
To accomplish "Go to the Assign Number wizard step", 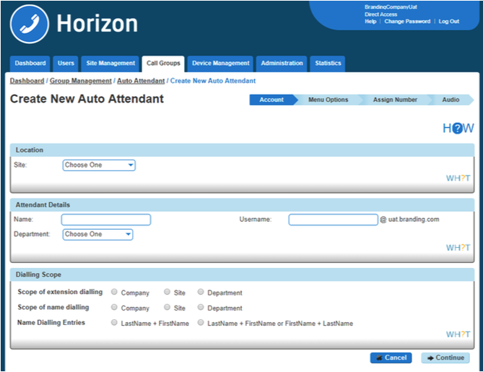I will coord(395,100).
